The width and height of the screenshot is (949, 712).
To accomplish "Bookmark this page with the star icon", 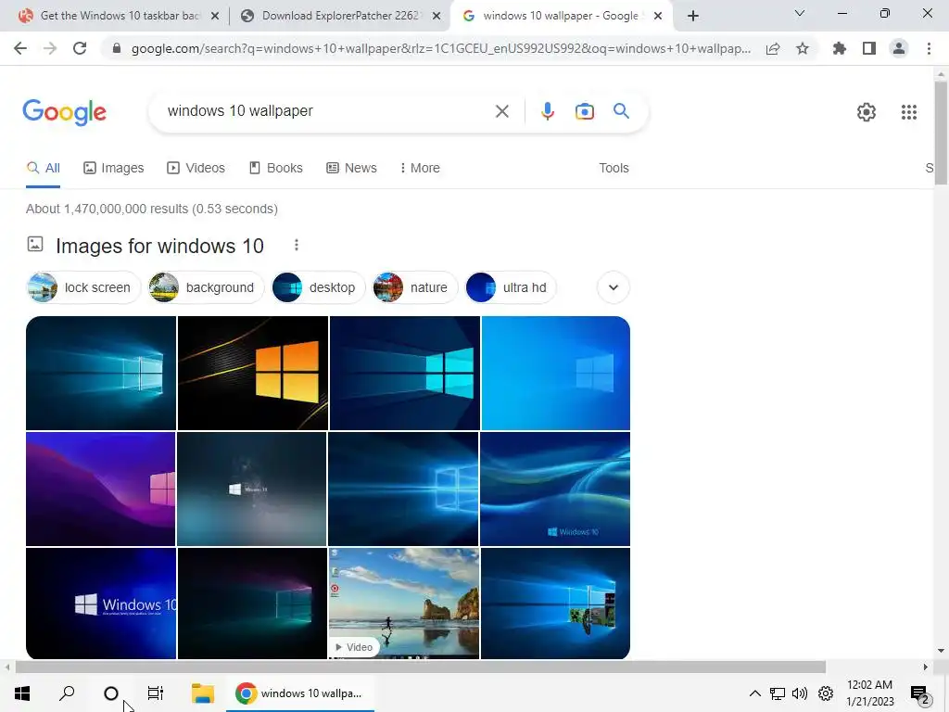I will tap(803, 48).
